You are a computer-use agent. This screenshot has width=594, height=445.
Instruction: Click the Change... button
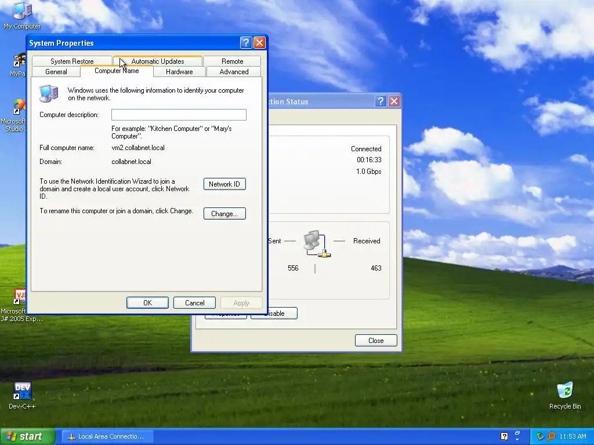pyautogui.click(x=224, y=214)
